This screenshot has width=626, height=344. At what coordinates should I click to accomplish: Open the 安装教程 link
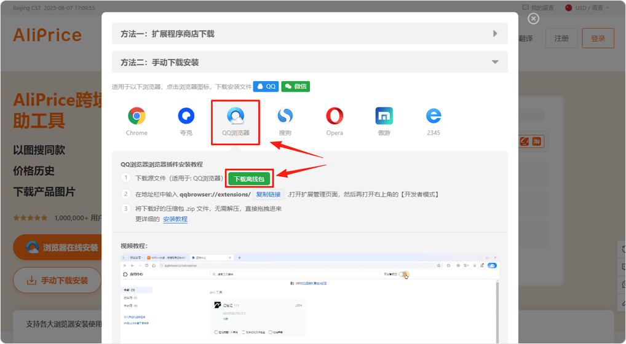(x=175, y=219)
